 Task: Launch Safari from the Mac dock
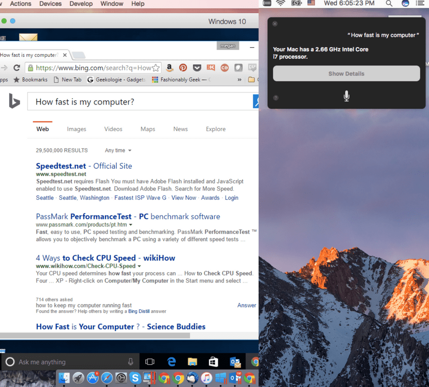pos(107,378)
